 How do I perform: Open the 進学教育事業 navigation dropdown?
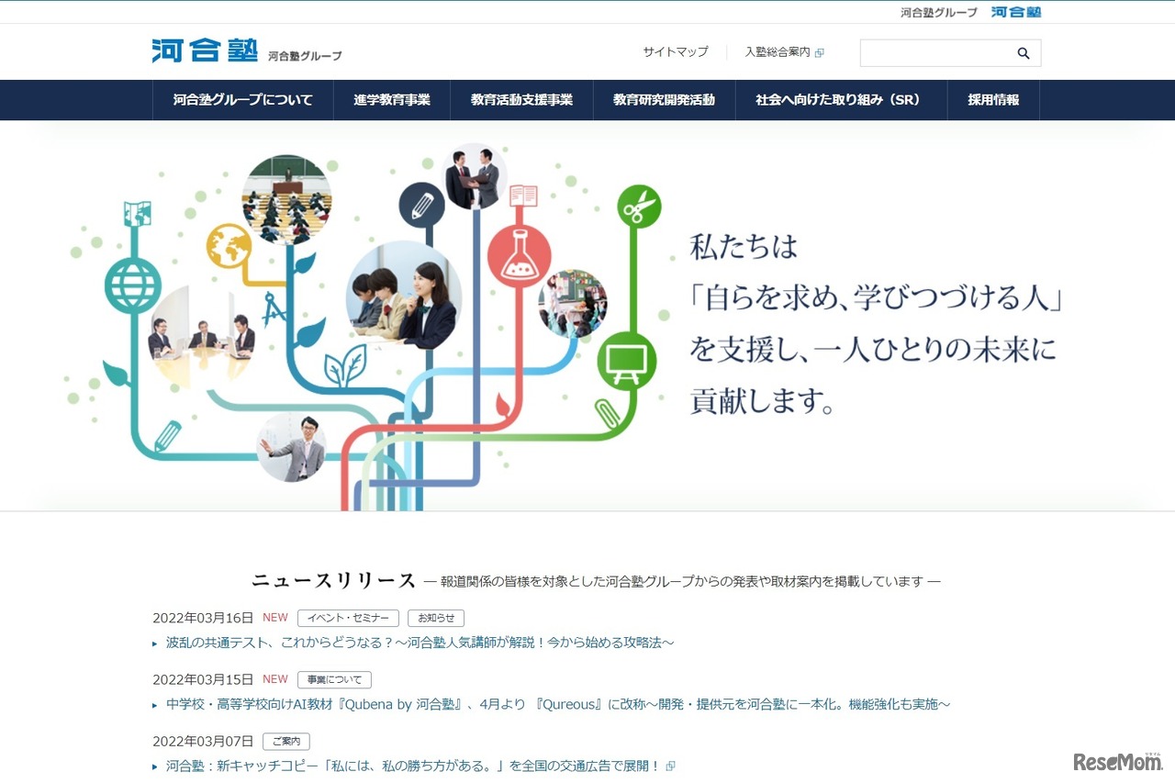[x=392, y=100]
